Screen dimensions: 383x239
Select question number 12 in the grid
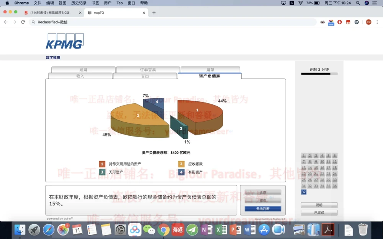(334, 161)
